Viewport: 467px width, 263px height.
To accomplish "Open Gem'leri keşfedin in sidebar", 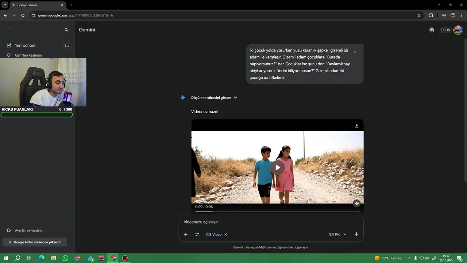I will point(28,55).
